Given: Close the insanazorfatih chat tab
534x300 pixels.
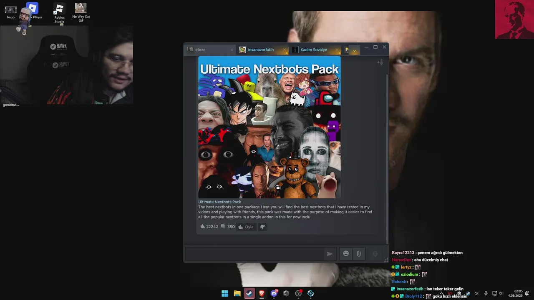Looking at the screenshot, I should click(285, 50).
